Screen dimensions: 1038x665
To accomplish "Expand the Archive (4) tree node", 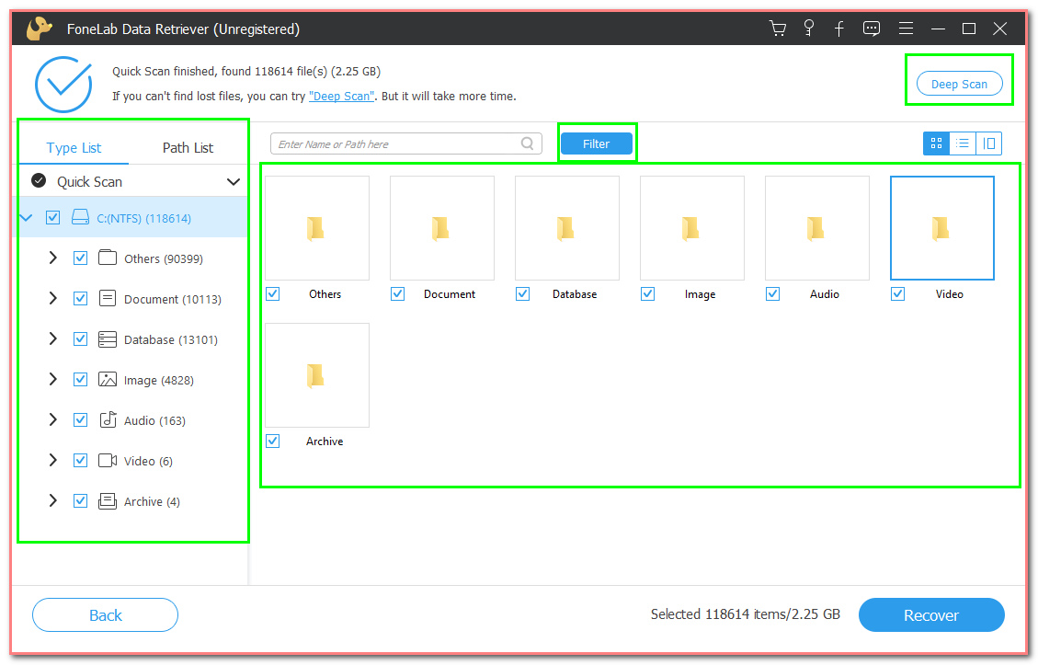I will click(x=53, y=500).
